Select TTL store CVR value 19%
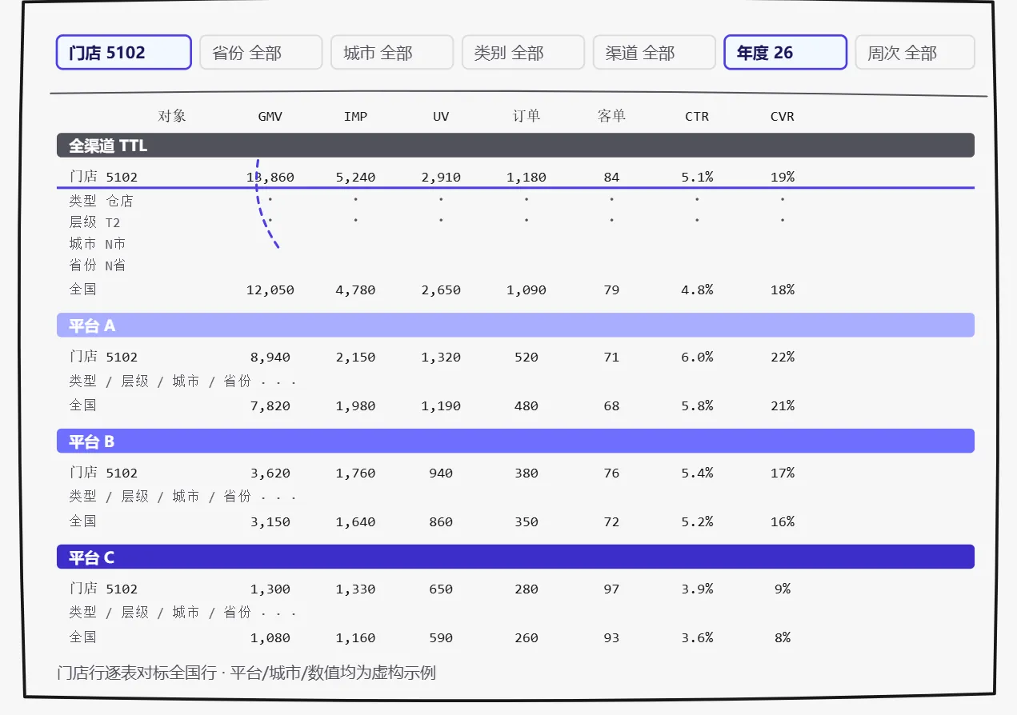This screenshot has height=715, width=1017. [783, 178]
